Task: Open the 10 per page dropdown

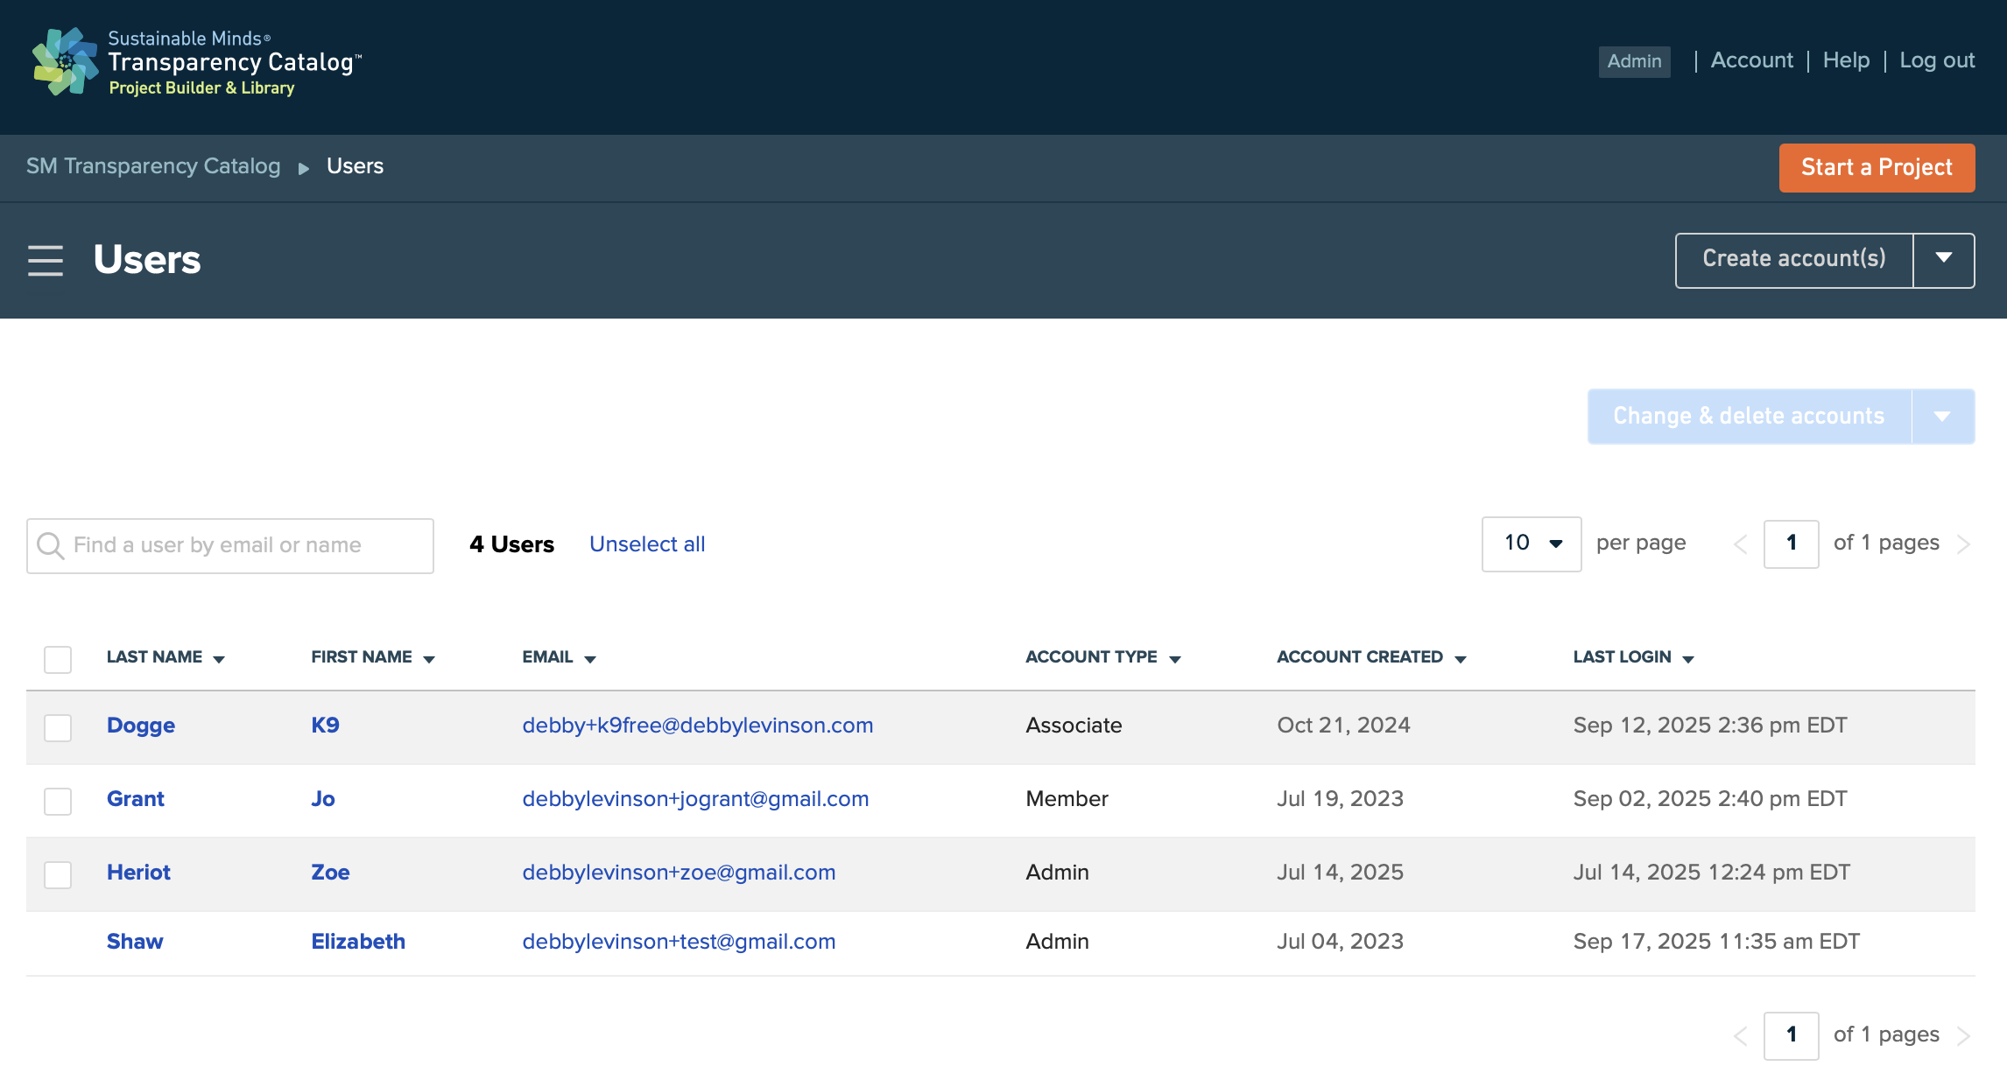Action: click(1532, 544)
